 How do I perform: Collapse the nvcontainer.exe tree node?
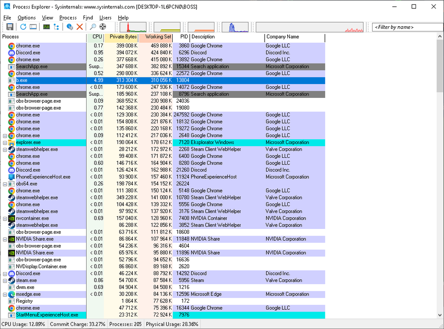pos(5,219)
